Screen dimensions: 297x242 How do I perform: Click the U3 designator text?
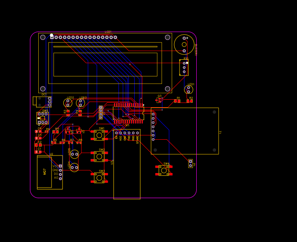point(112,163)
